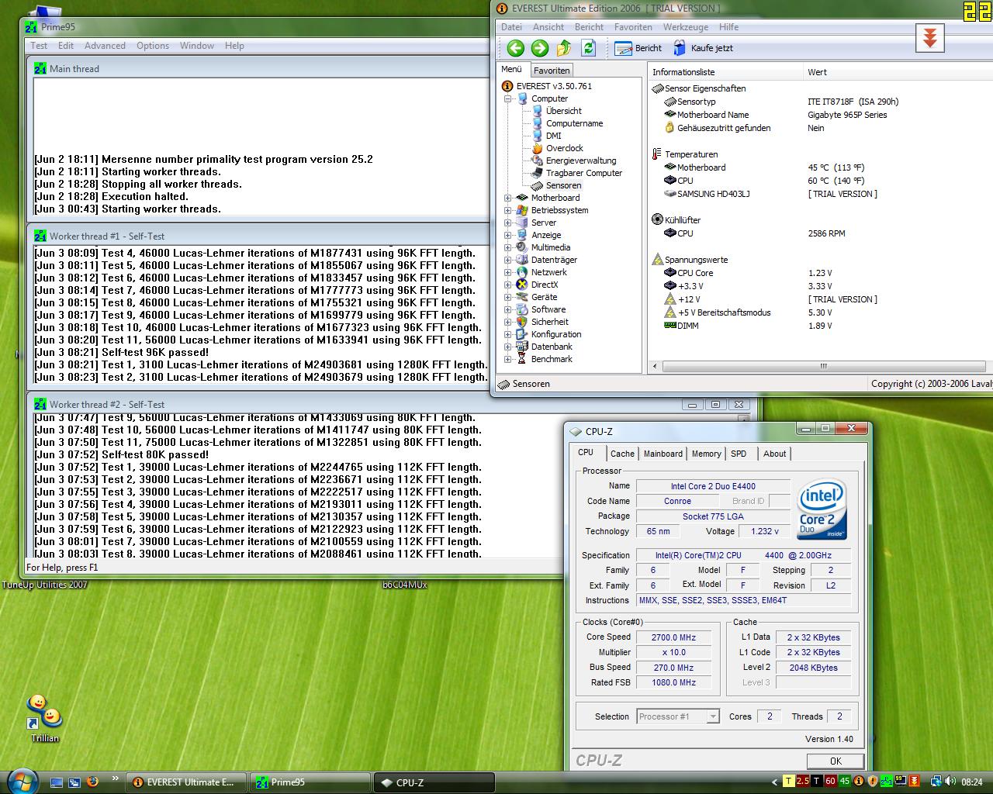Expand the Anzeige tree node
This screenshot has height=794, width=993.
(x=508, y=235)
